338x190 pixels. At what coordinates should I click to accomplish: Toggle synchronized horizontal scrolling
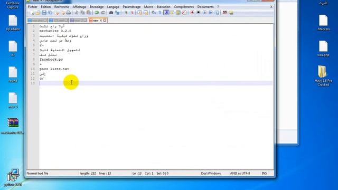[146, 13]
